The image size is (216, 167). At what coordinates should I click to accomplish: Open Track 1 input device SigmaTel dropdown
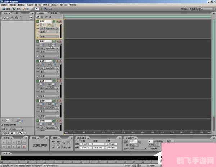coord(49,28)
